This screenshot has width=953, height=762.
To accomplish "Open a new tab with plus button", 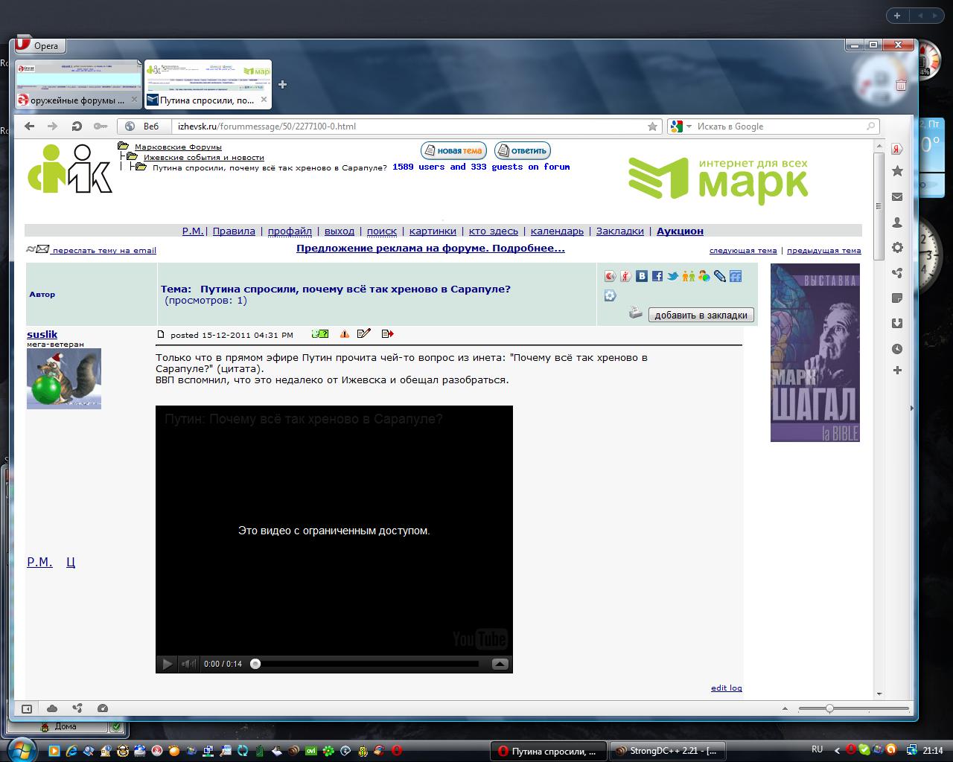I will point(282,84).
